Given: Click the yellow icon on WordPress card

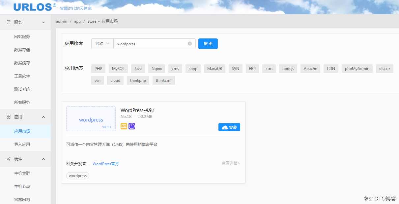Looking at the screenshot, I should coord(124,126).
